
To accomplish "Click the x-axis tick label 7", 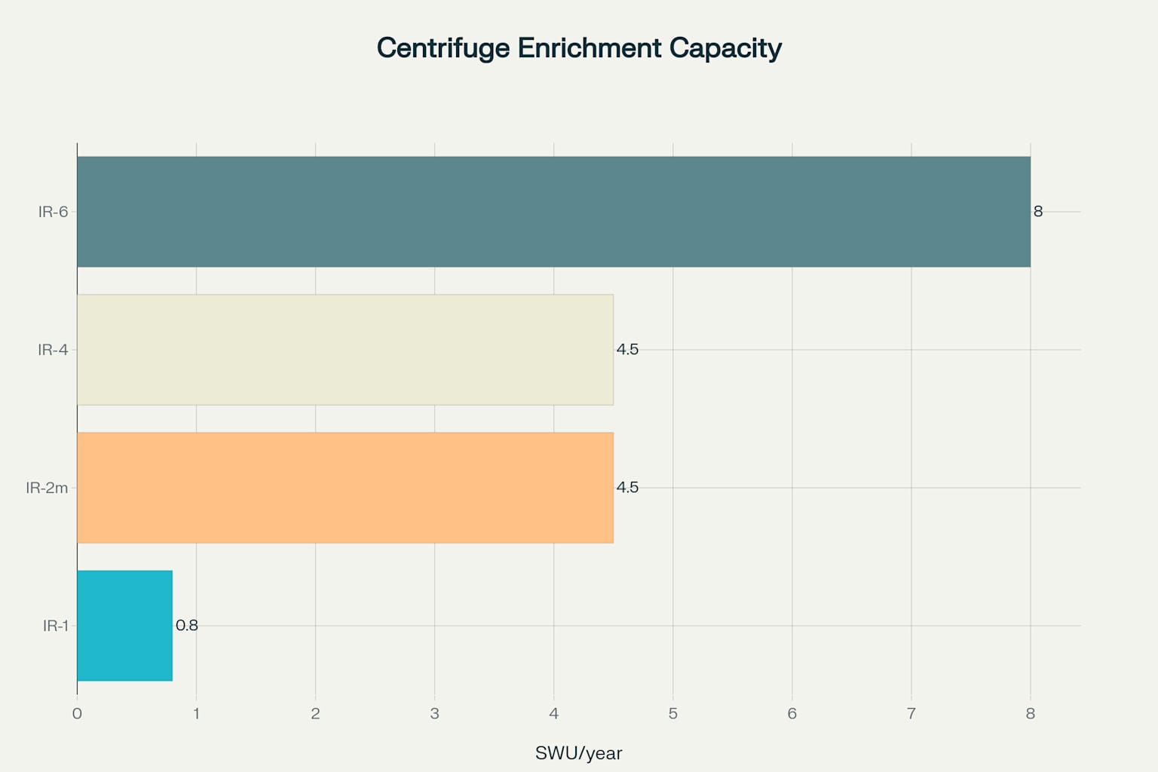I will click(x=911, y=714).
